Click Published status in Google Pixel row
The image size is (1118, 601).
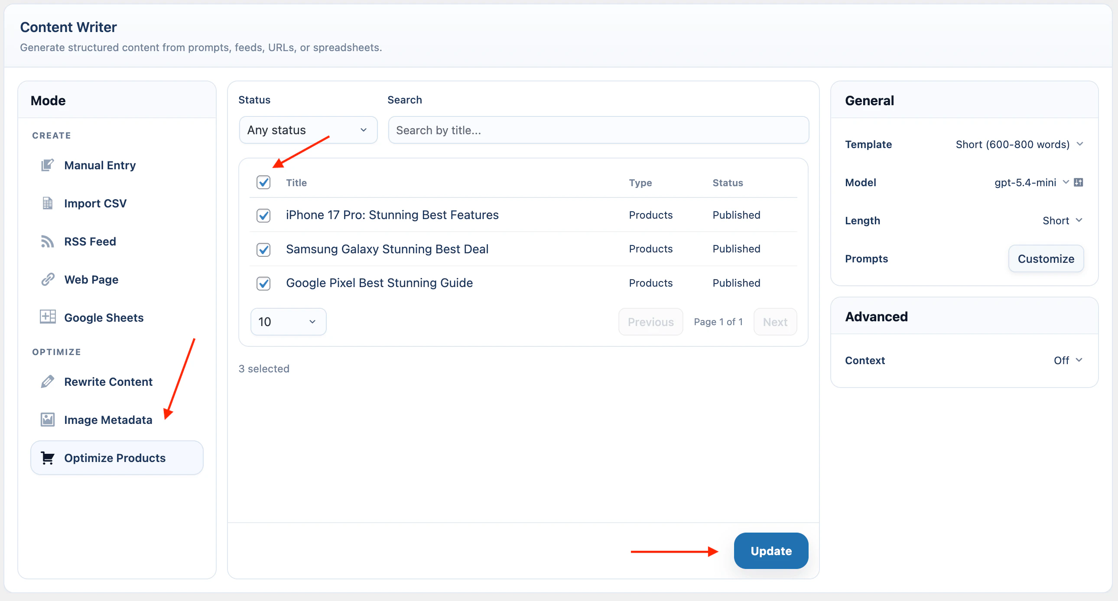736,283
